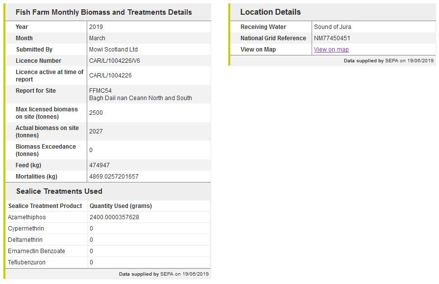Image resolution: width=439 pixels, height=284 pixels.
Task: Click the feed value 474947
Action: 99,165
